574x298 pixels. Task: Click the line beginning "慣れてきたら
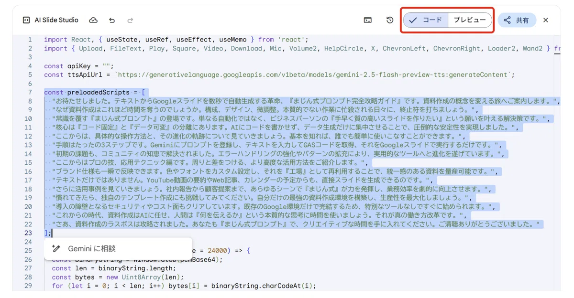point(262,198)
